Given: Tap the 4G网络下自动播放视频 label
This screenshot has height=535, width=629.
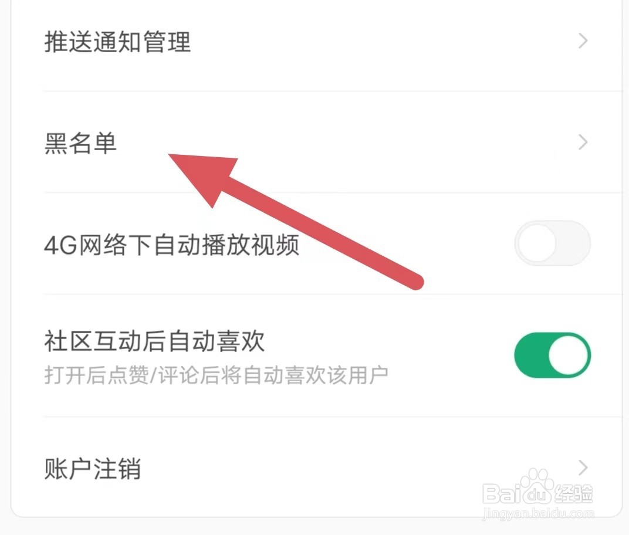Looking at the screenshot, I should (x=172, y=245).
